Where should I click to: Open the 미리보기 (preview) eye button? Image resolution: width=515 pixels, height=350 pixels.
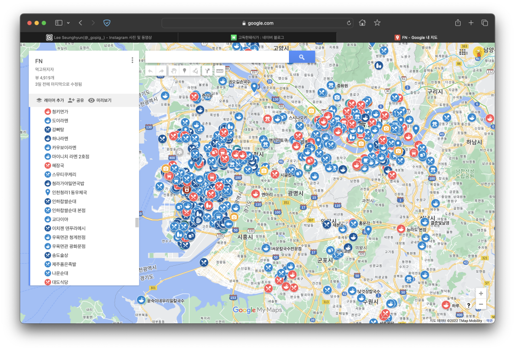point(100,100)
